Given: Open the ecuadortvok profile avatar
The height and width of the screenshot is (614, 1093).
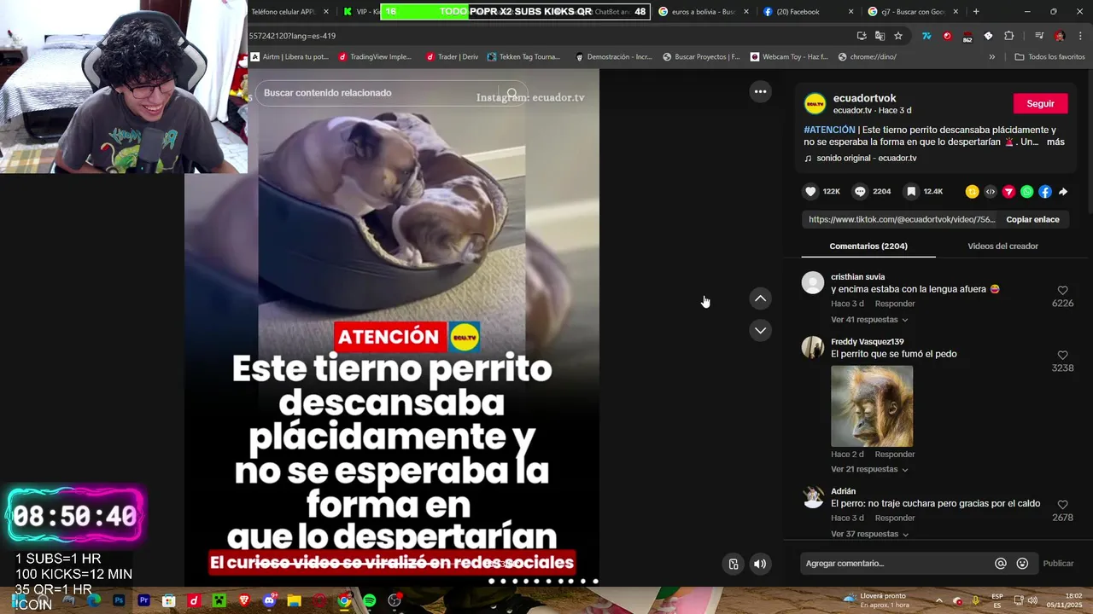Looking at the screenshot, I should [815, 104].
